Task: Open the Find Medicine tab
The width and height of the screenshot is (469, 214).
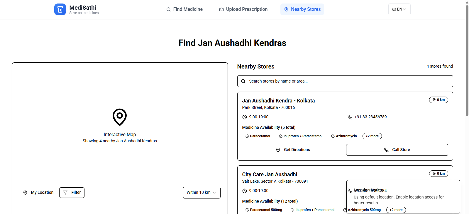Action: click(184, 9)
